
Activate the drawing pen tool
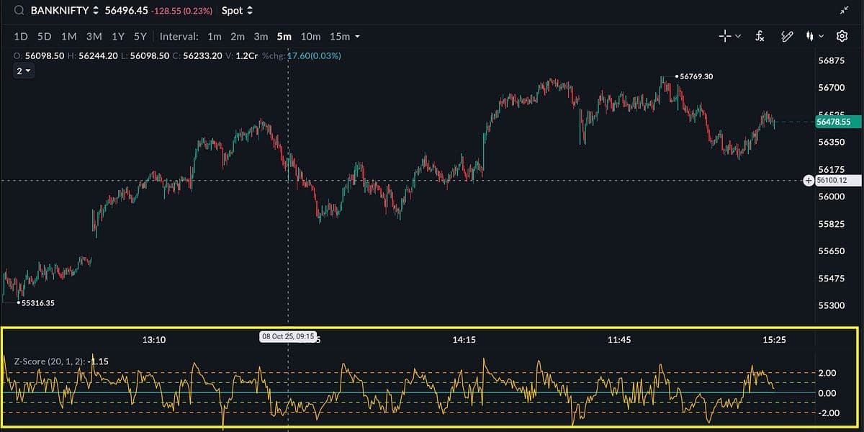point(788,36)
